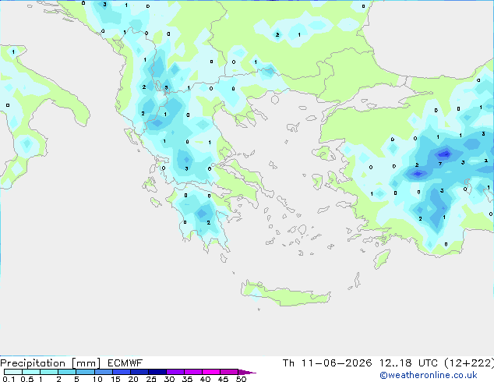Click the '(12+222)' forecast offset text
Screen dimensions: 494x382
pos(469,363)
